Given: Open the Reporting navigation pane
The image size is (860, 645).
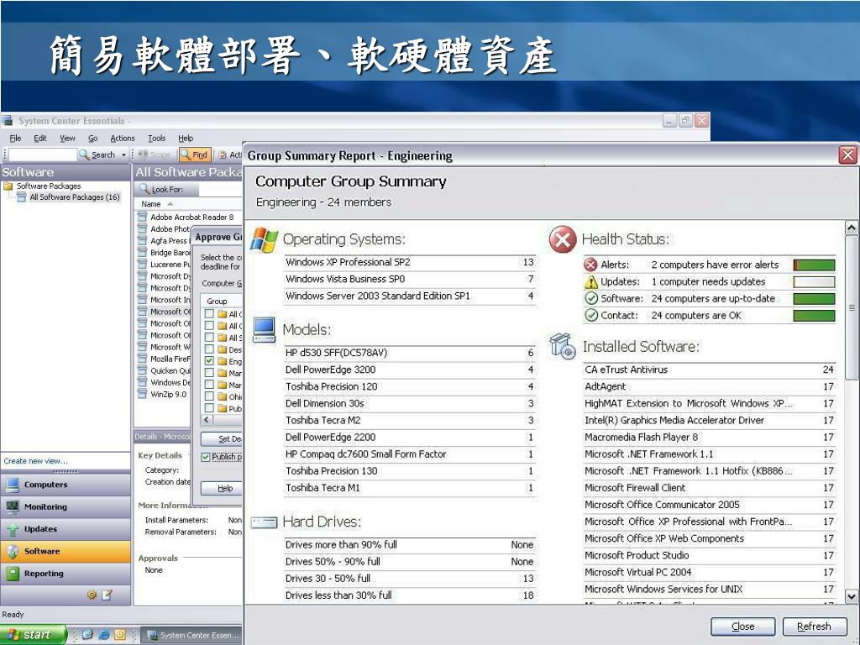Looking at the screenshot, I should point(66,573).
